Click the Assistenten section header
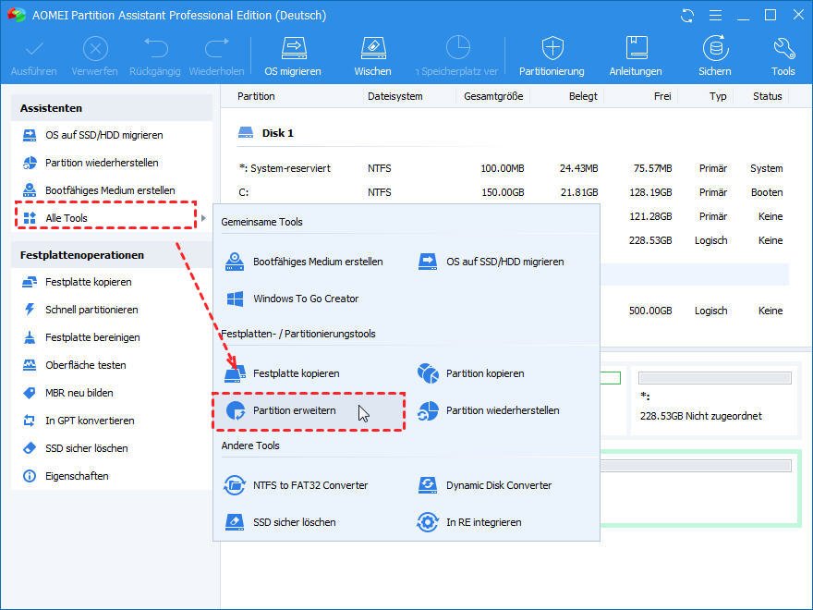Viewport: 813px width, 610px height. (112, 108)
